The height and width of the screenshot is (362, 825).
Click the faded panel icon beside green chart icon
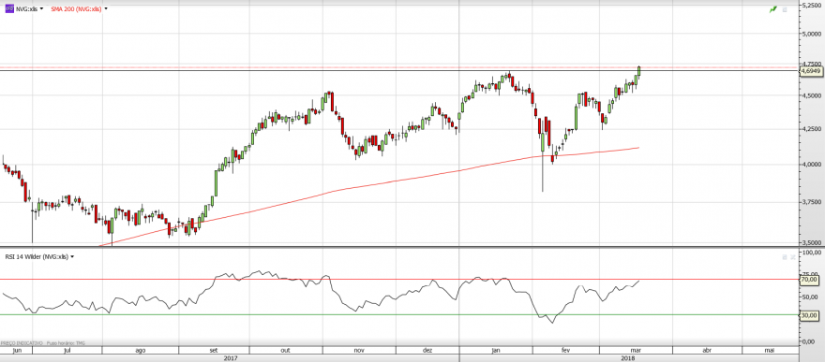tap(785, 9)
